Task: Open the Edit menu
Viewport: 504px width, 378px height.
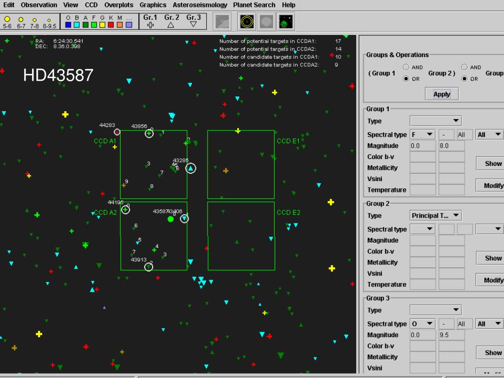Action: click(x=9, y=5)
